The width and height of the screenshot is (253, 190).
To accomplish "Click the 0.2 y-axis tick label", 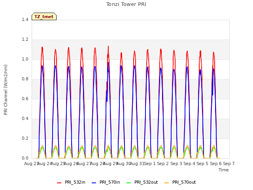I will coord(25,138).
